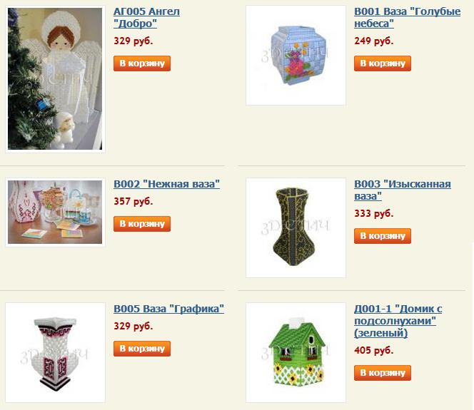Add Ваза "Графика" to cart
Viewport: 474px width, 410px height.
click(x=142, y=349)
